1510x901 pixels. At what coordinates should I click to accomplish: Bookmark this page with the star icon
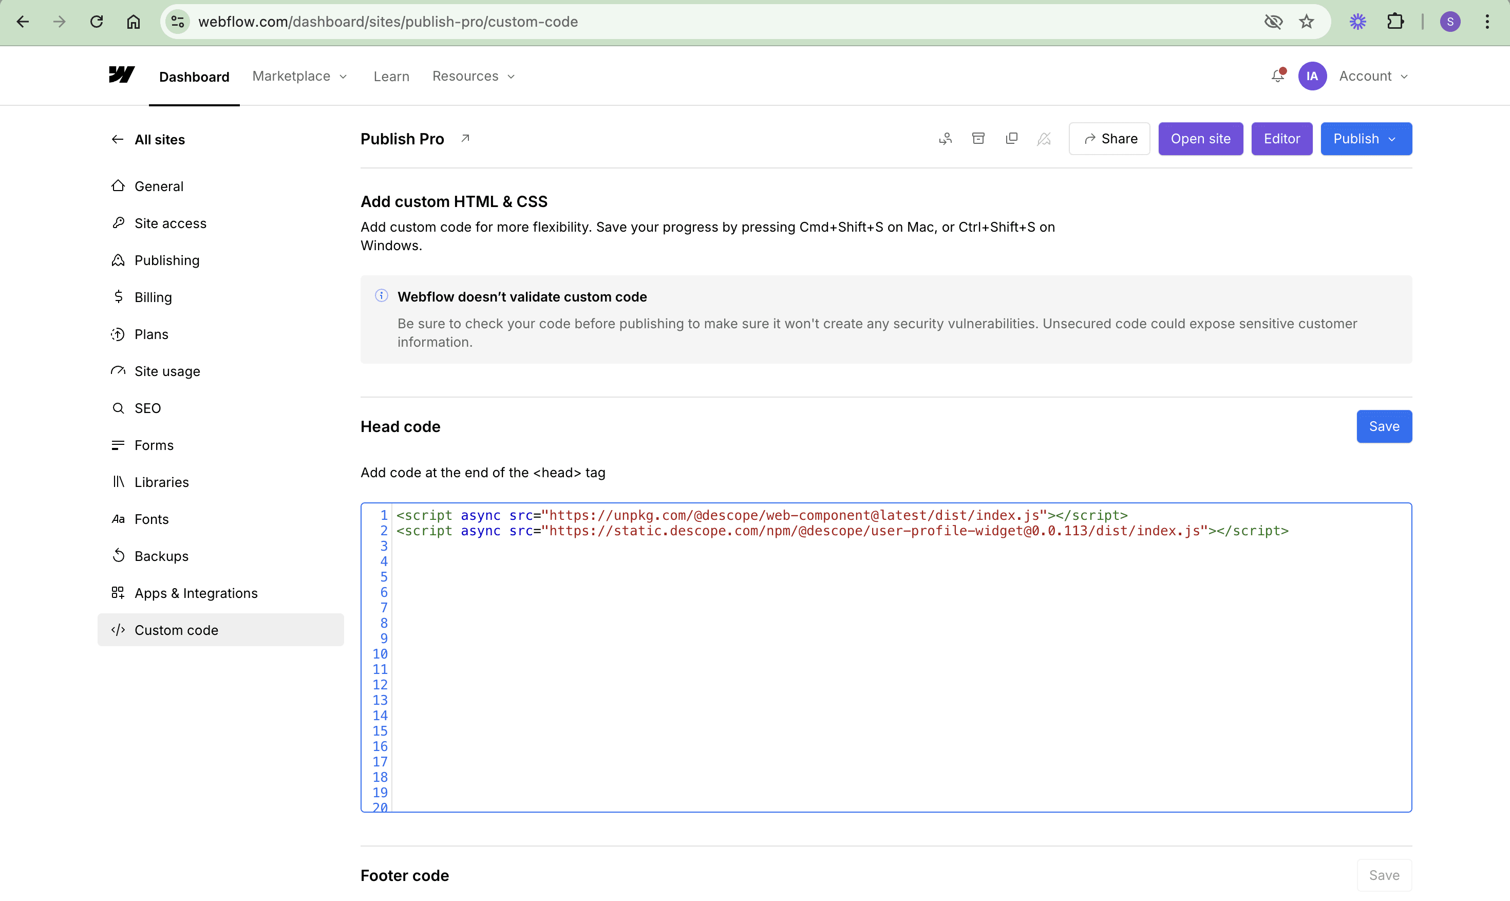coord(1306,22)
